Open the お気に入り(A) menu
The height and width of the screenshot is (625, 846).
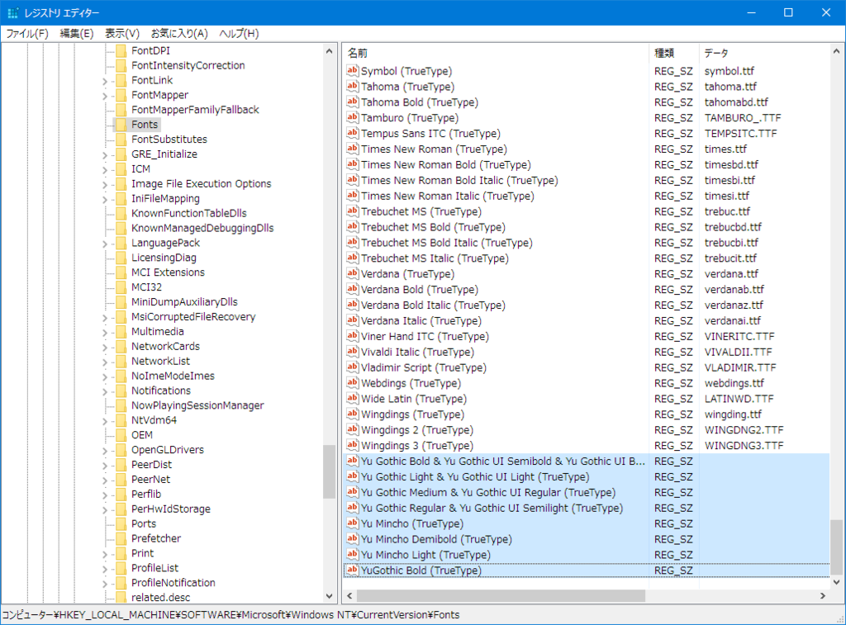(x=179, y=33)
